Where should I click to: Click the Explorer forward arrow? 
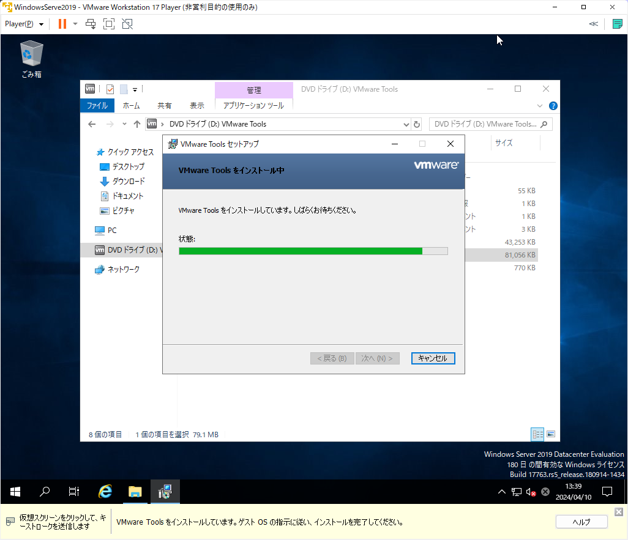110,124
